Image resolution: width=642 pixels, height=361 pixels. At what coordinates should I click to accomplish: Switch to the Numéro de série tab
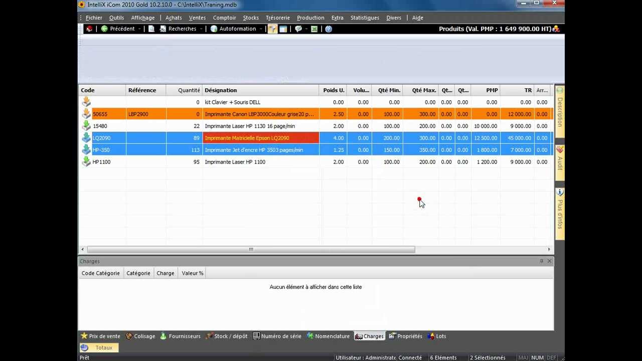(x=277, y=336)
